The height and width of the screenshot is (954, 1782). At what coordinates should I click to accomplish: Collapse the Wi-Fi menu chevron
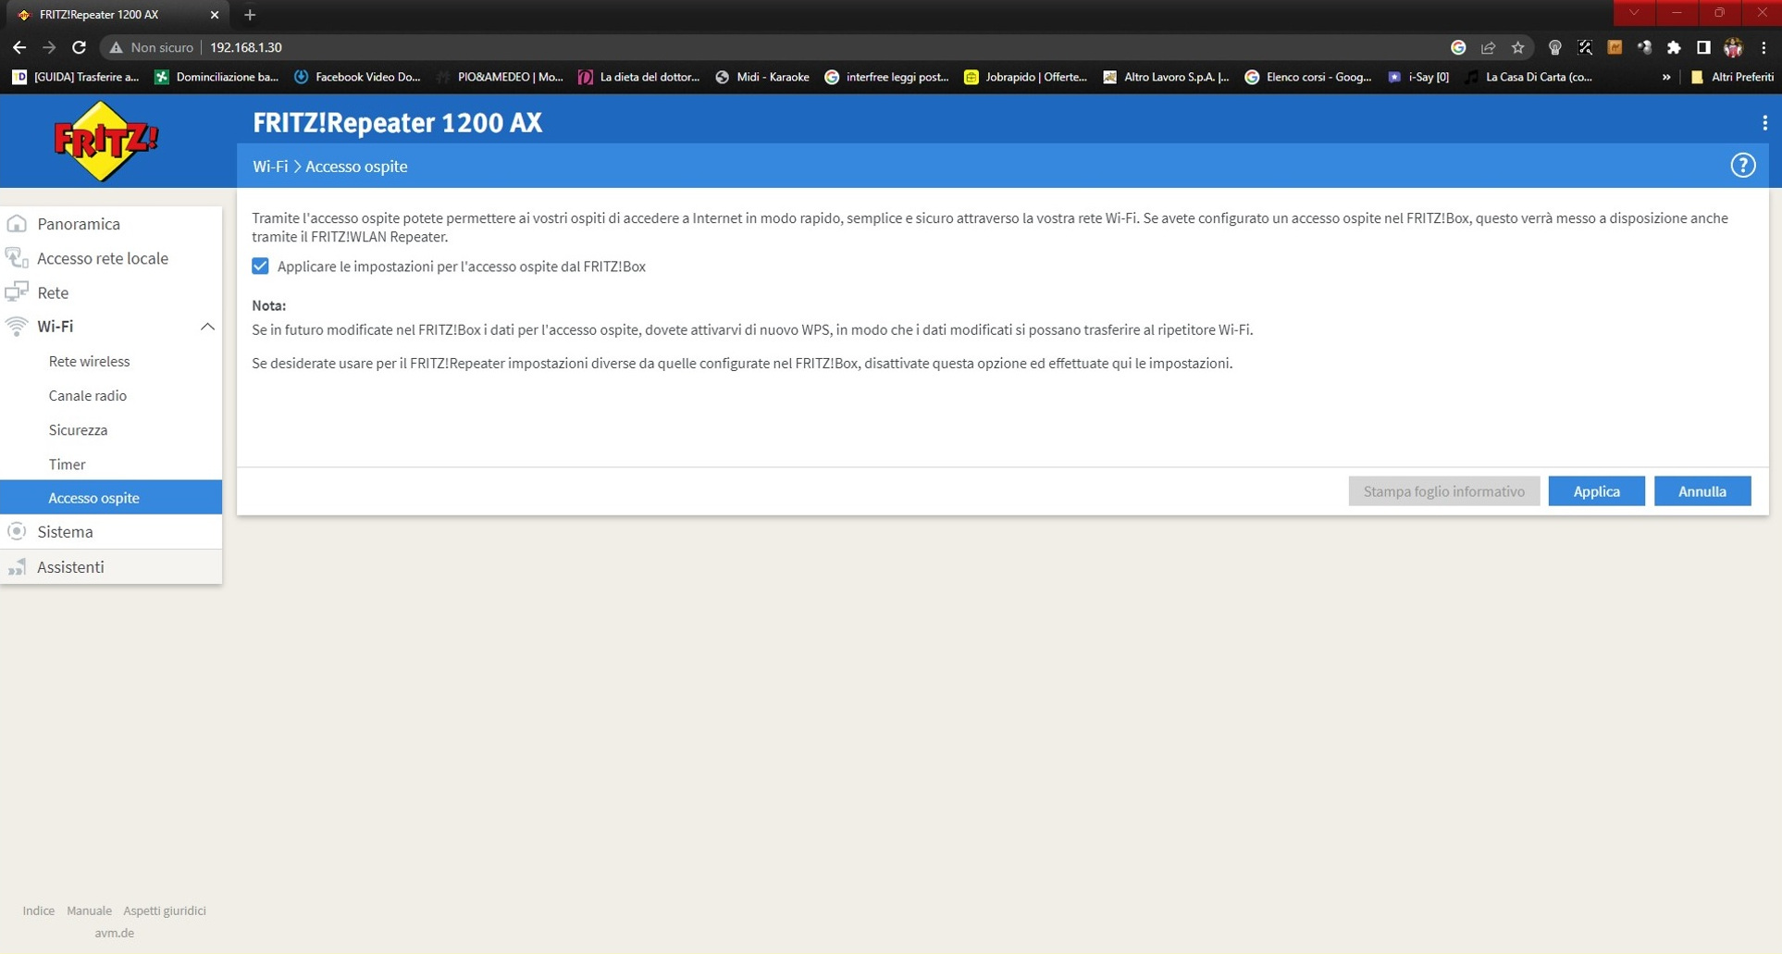pos(207,327)
